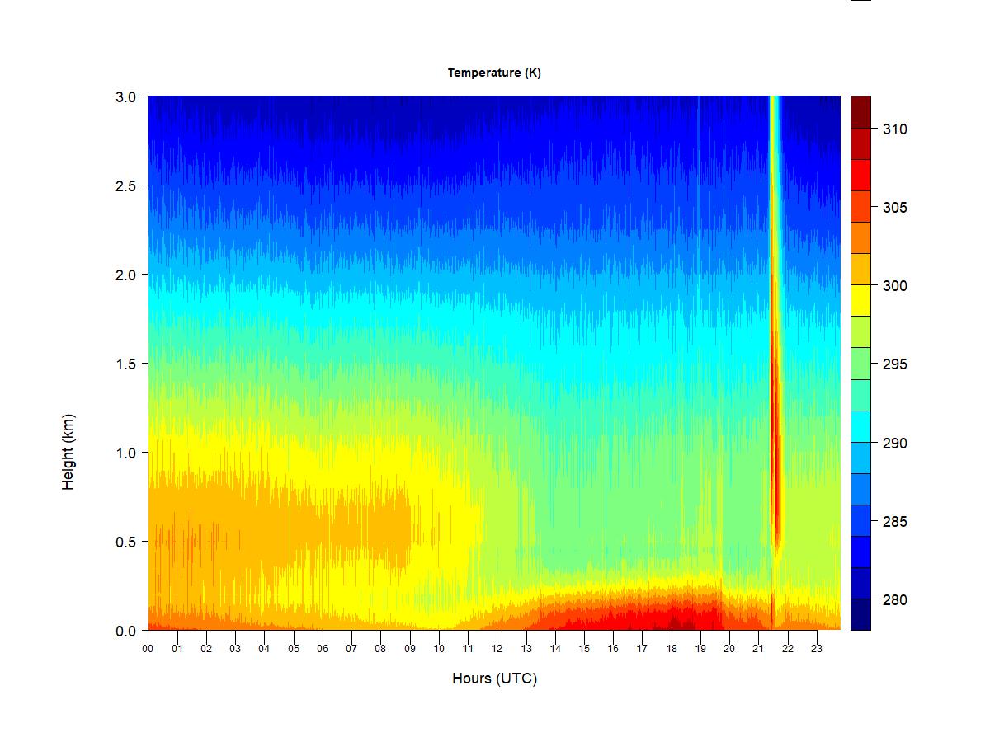Click the 285 colorbar label

pos(895,522)
